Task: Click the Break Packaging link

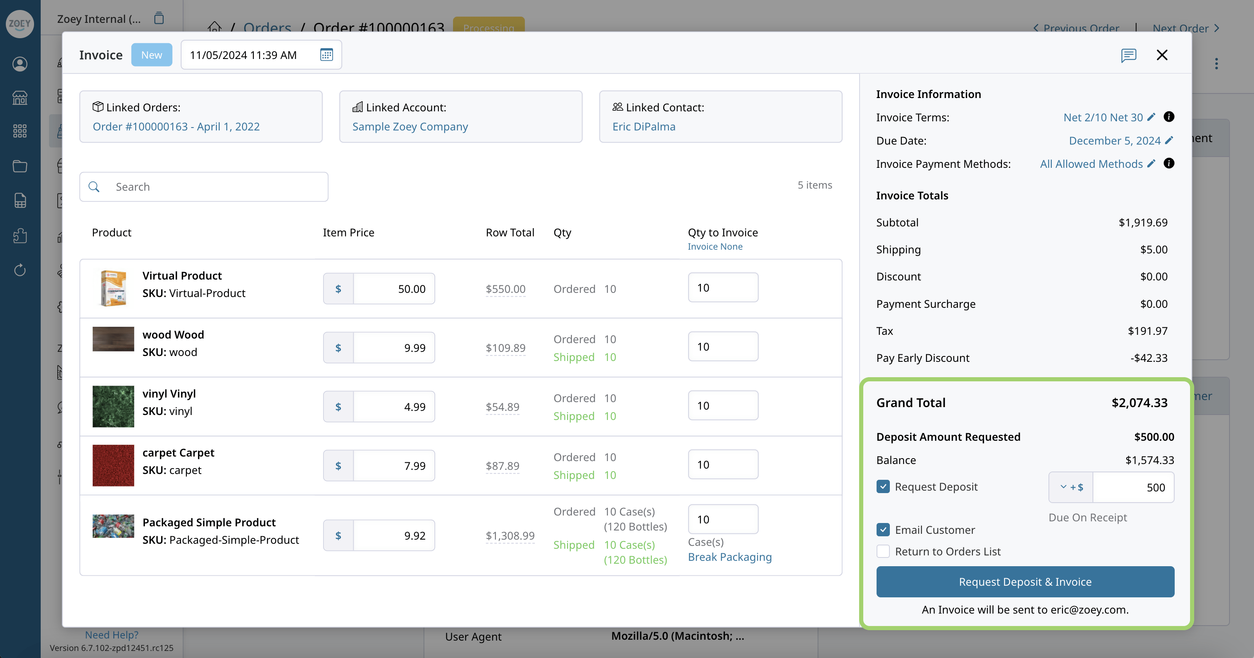Action: coord(729,557)
